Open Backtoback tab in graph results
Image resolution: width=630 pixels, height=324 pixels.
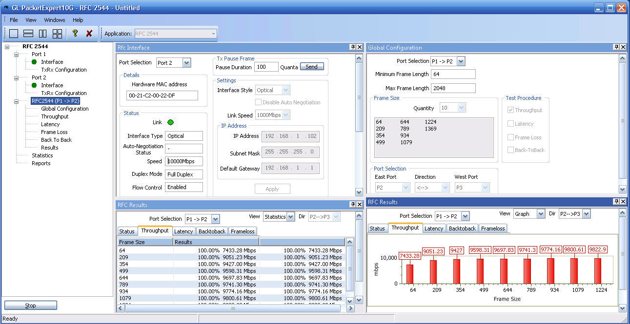tap(462, 229)
